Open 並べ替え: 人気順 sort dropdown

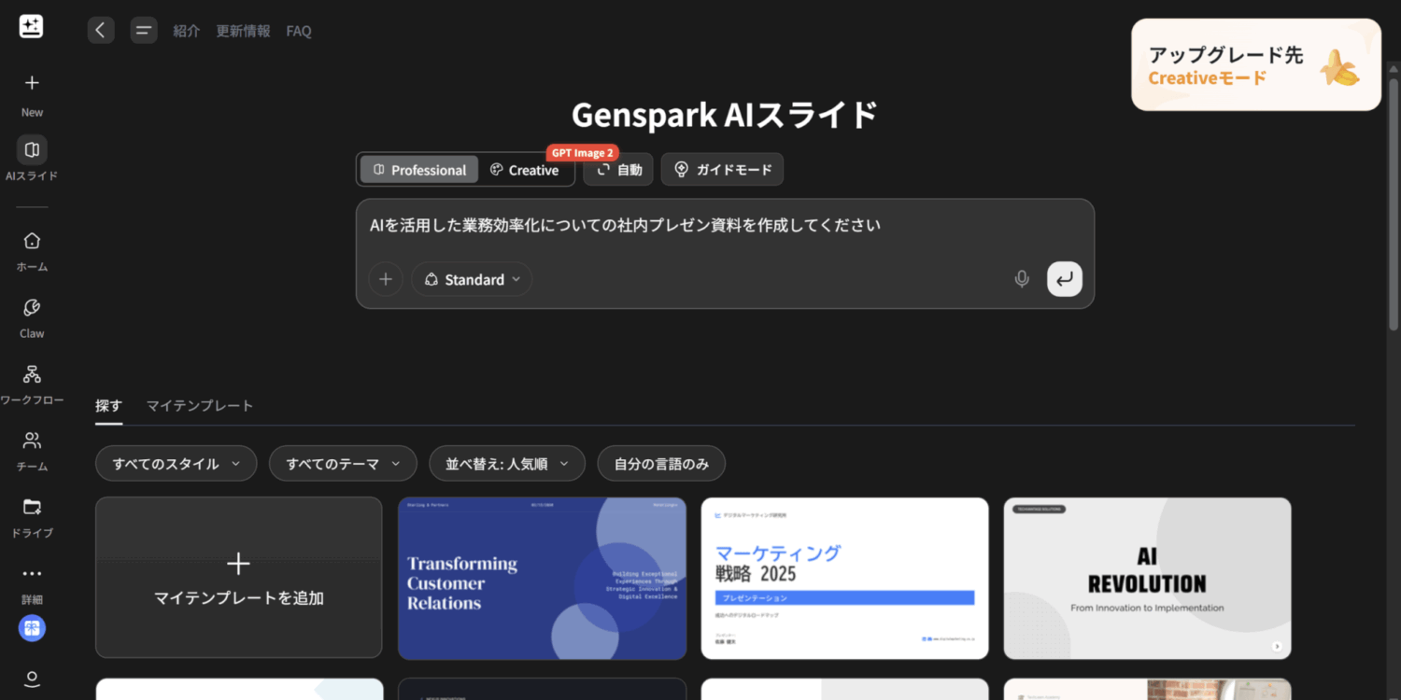(x=507, y=464)
